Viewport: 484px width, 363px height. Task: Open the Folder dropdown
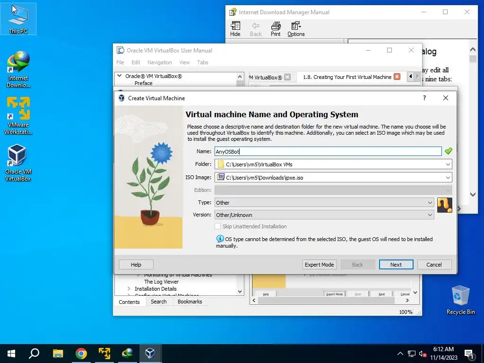(x=448, y=164)
